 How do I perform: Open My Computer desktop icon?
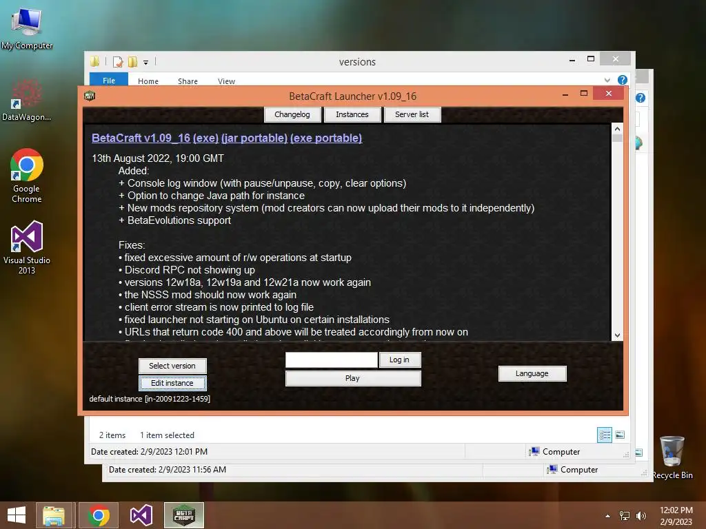click(x=27, y=28)
